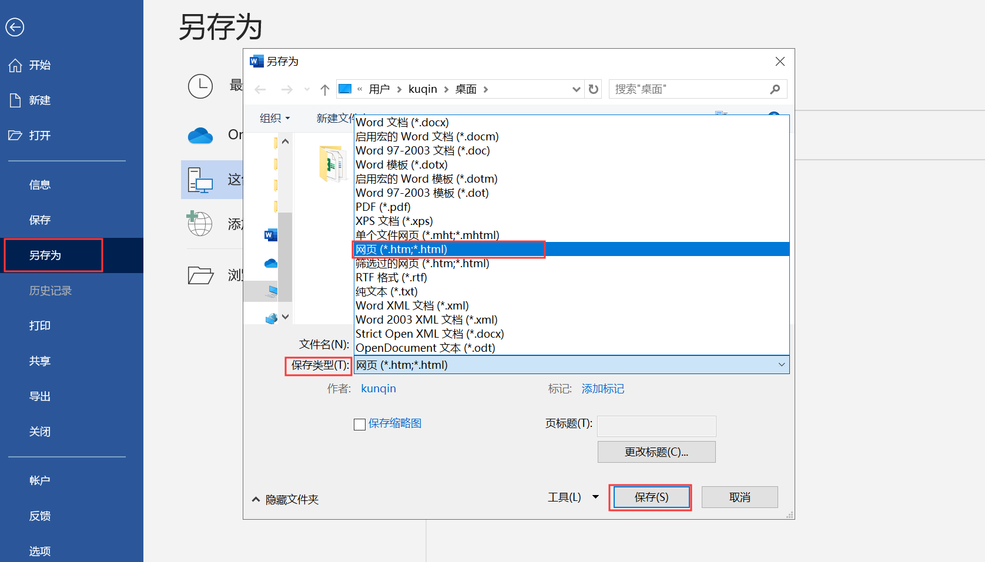
Task: Choose Word 模板 (*.dotx) type
Action: pyautogui.click(x=572, y=164)
